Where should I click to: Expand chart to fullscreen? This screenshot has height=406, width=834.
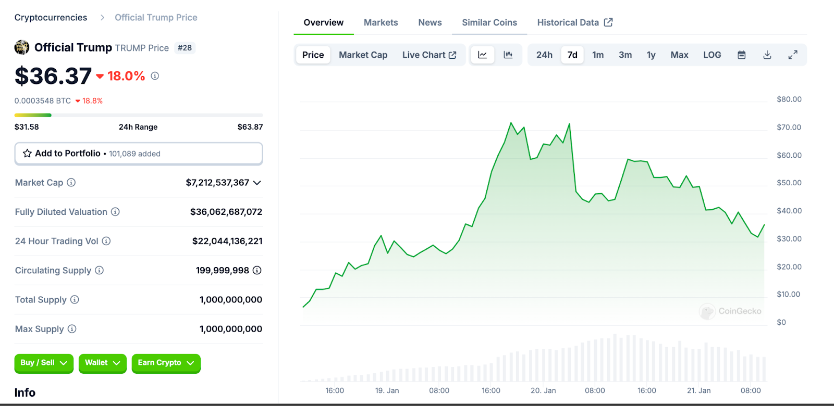pos(793,55)
